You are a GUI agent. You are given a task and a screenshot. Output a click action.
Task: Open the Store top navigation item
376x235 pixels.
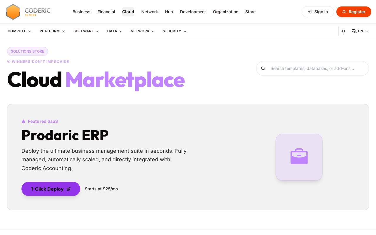250,12
